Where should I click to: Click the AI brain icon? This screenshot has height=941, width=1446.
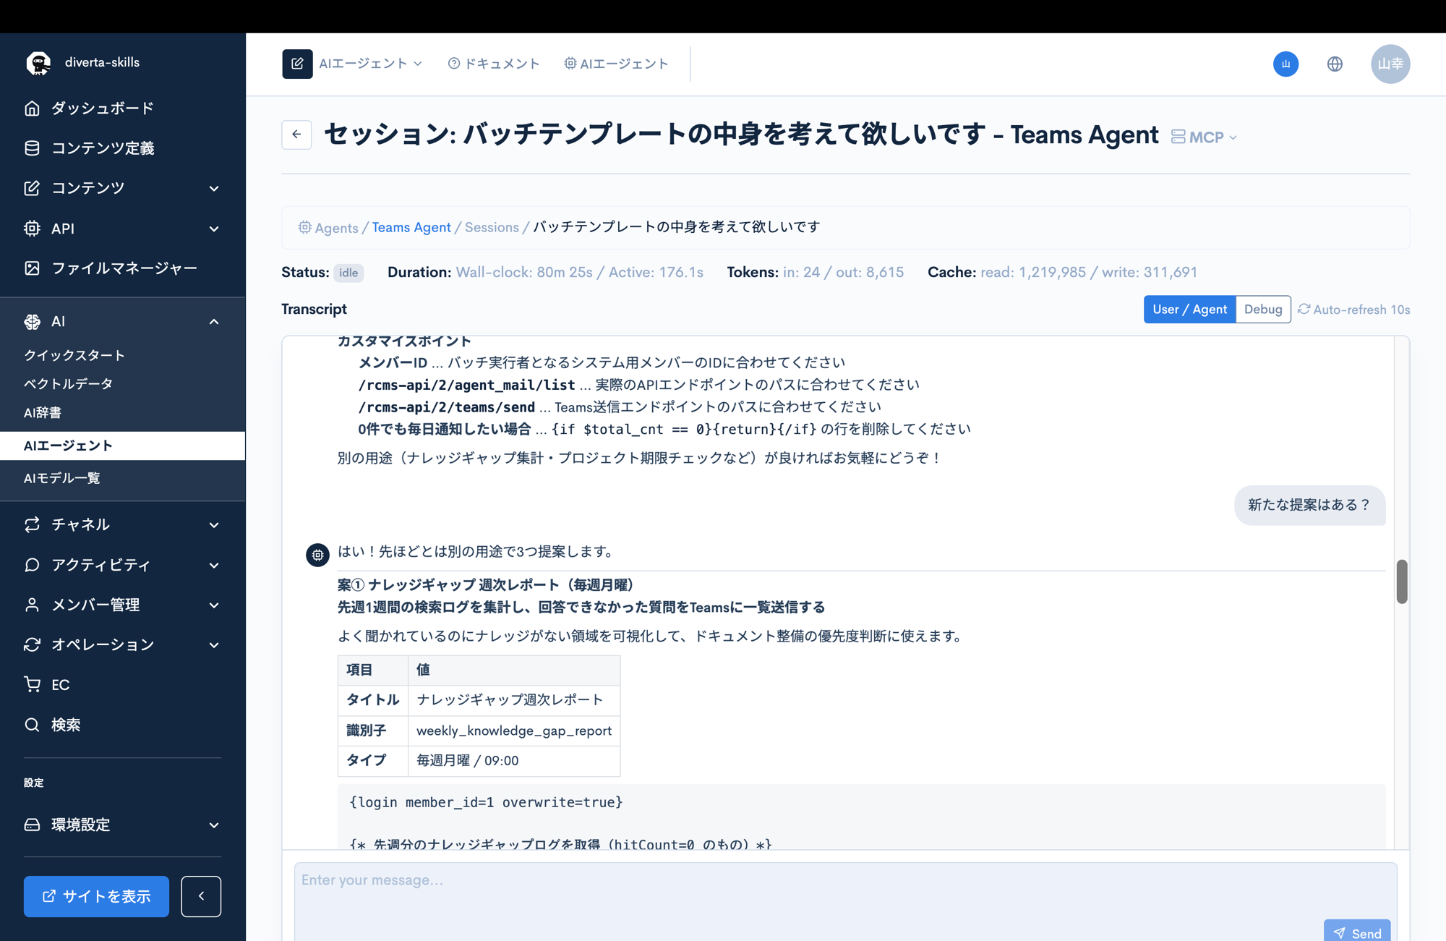(32, 321)
